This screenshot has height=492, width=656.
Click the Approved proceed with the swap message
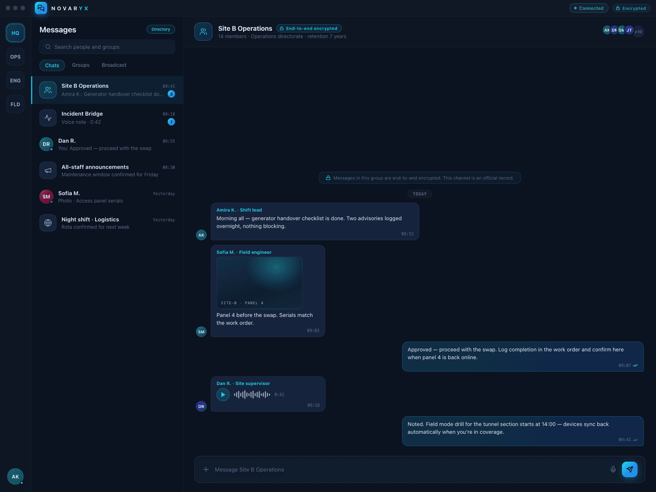tap(523, 356)
